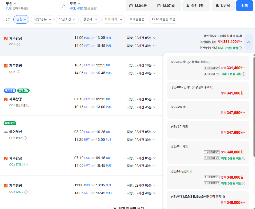Viewport: 255px width, 209px height.
Task: Click Jeju Air logo of 11:00 first flight
Action: (6, 39)
